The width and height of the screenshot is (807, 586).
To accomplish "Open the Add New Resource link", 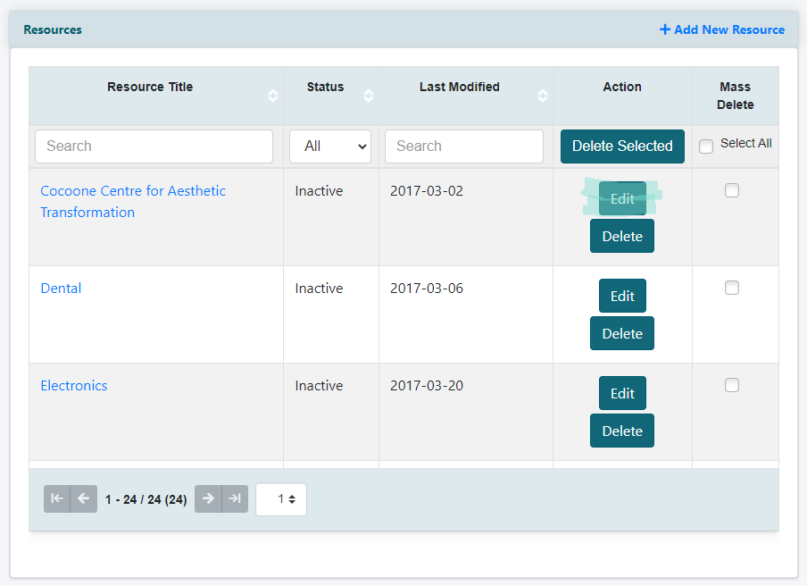I will click(730, 29).
